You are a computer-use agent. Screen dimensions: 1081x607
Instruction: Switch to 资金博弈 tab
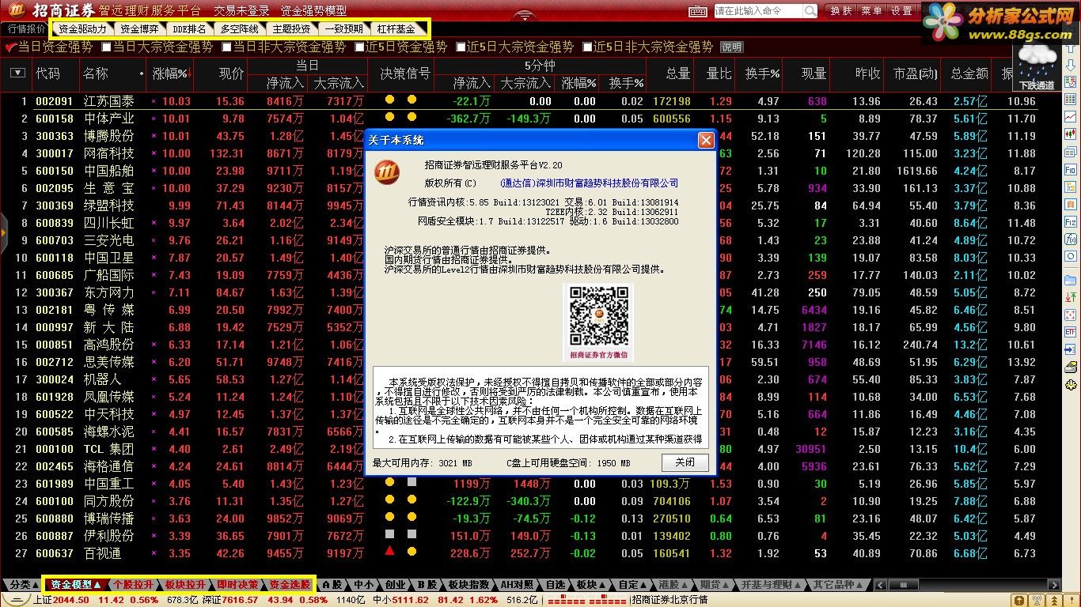pyautogui.click(x=138, y=29)
